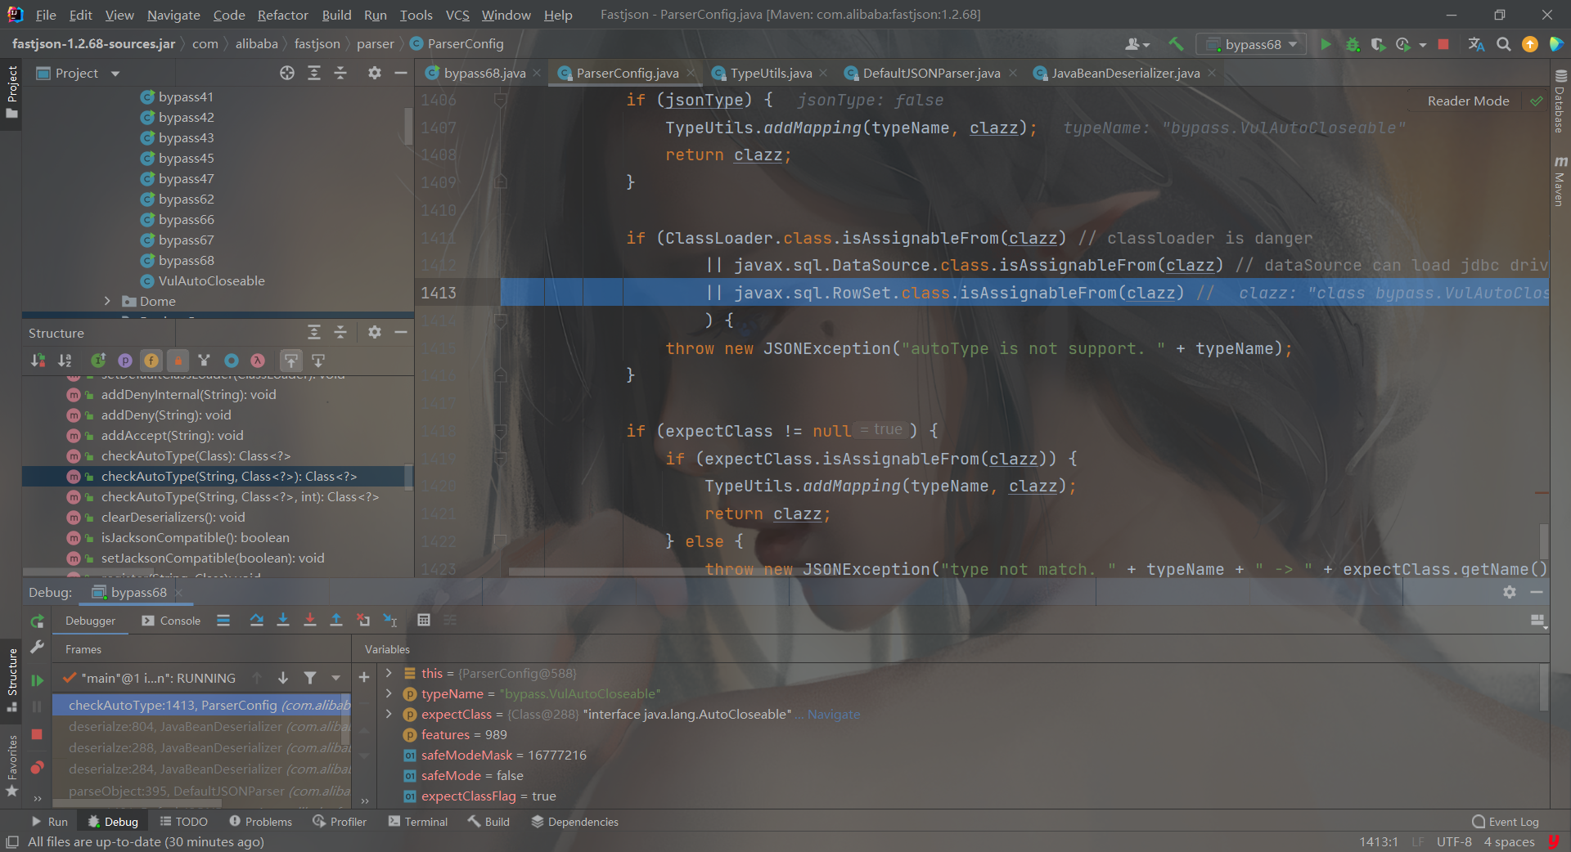The width and height of the screenshot is (1571, 852).
Task: Click 'parser' breadcrumb segment
Action: 375,43
